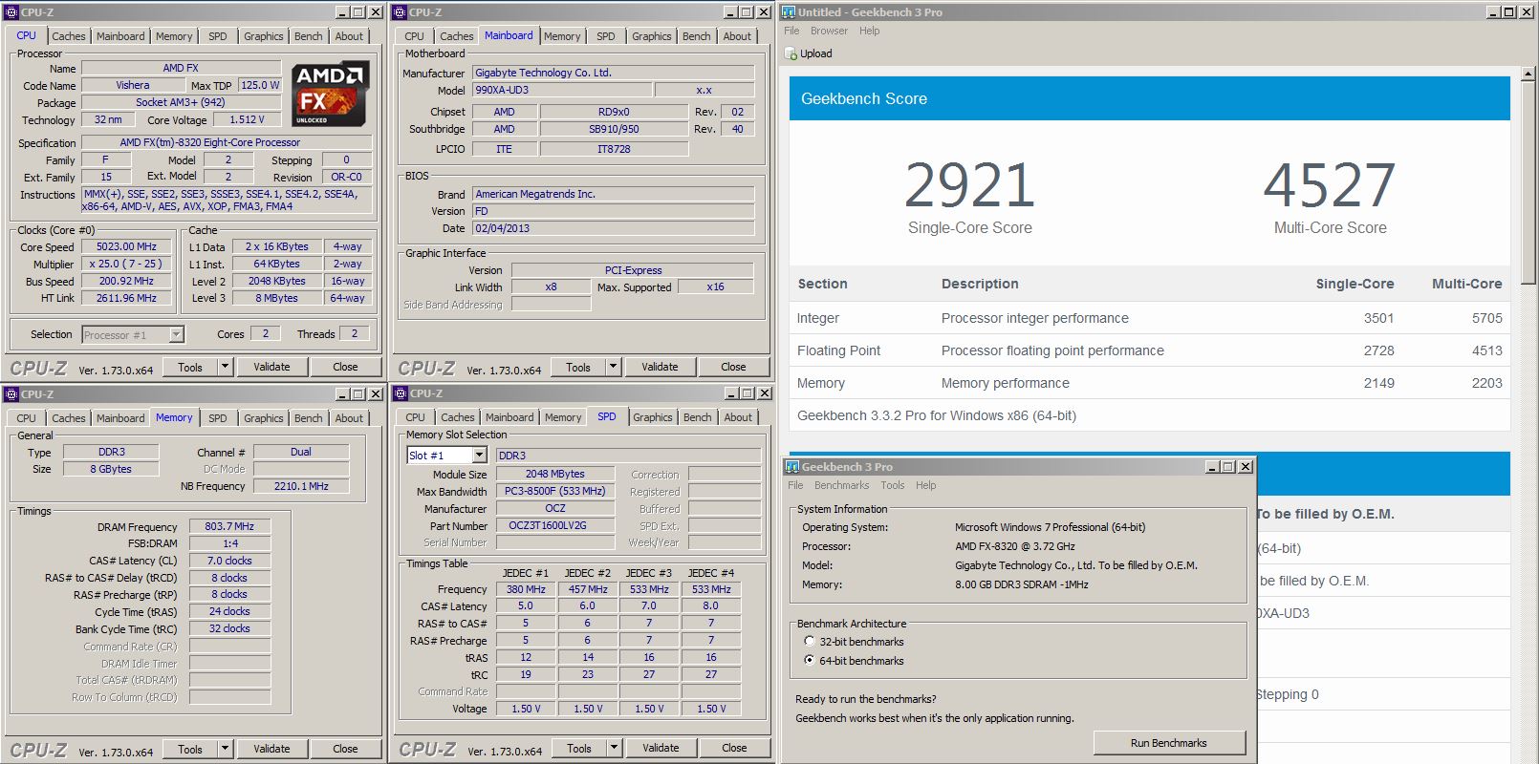Click the Tools button in the Memory window
Viewport: 1539px width, 764px height.
tap(190, 749)
